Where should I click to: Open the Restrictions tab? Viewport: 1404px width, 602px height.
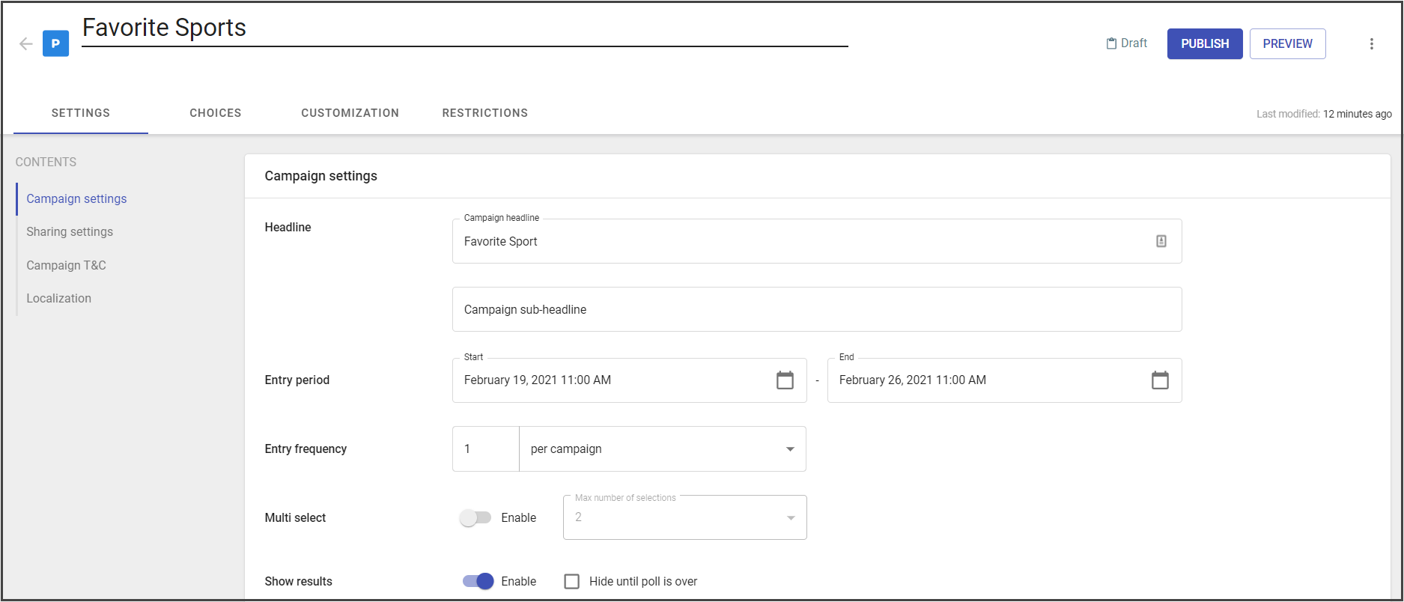(x=485, y=113)
